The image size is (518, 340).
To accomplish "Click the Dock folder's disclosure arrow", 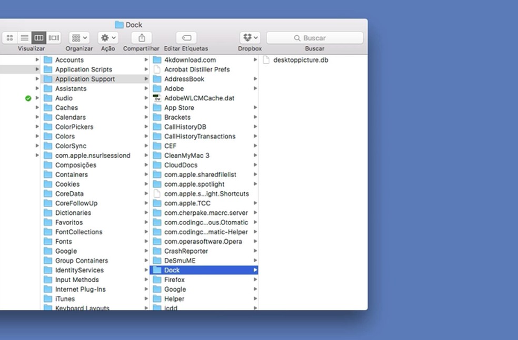I will 255,270.
